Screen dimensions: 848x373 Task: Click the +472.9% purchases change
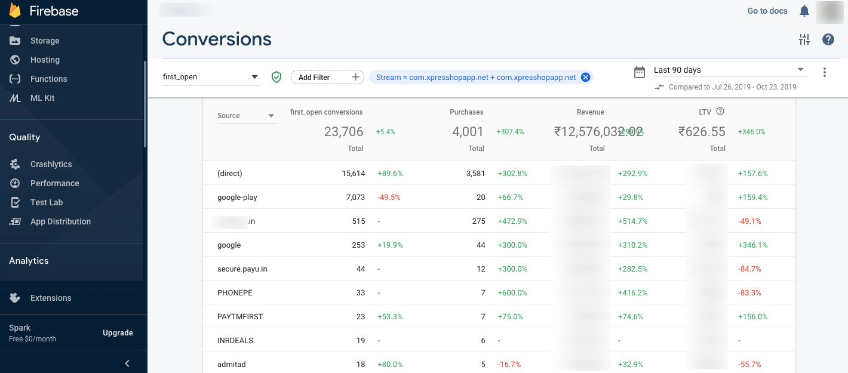[x=512, y=221]
